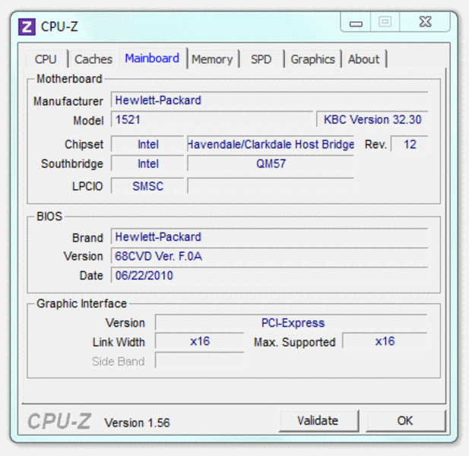Viewport: 469px width, 456px height.
Task: Minimize the CPU-Z window
Action: [x=356, y=22]
